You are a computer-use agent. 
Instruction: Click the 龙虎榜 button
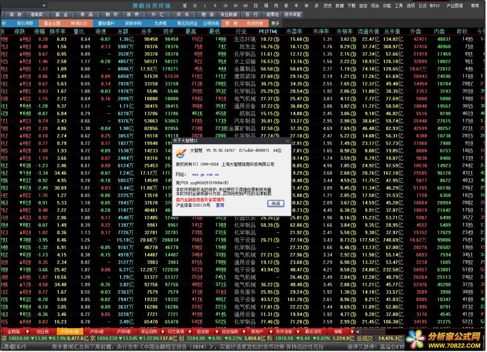160,23
